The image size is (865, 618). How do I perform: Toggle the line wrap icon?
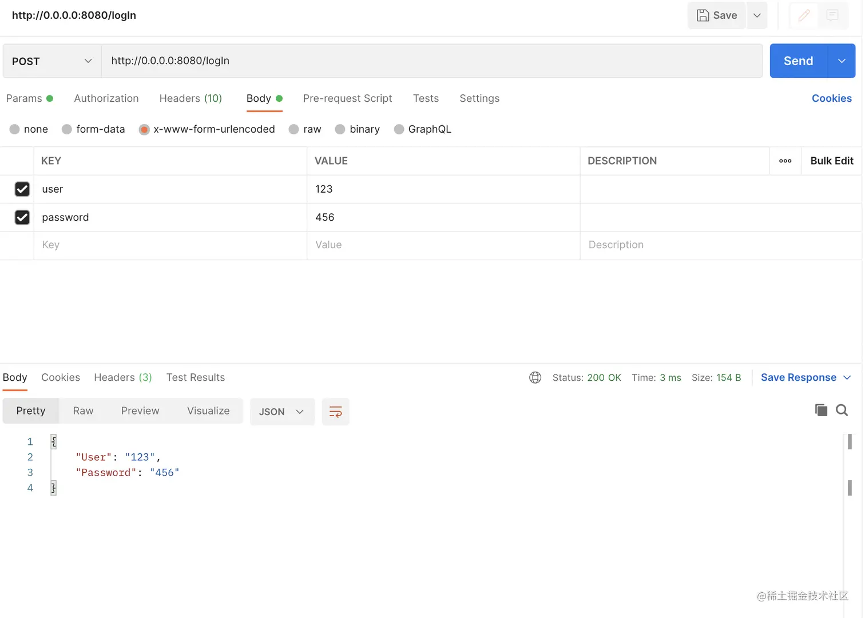click(336, 412)
